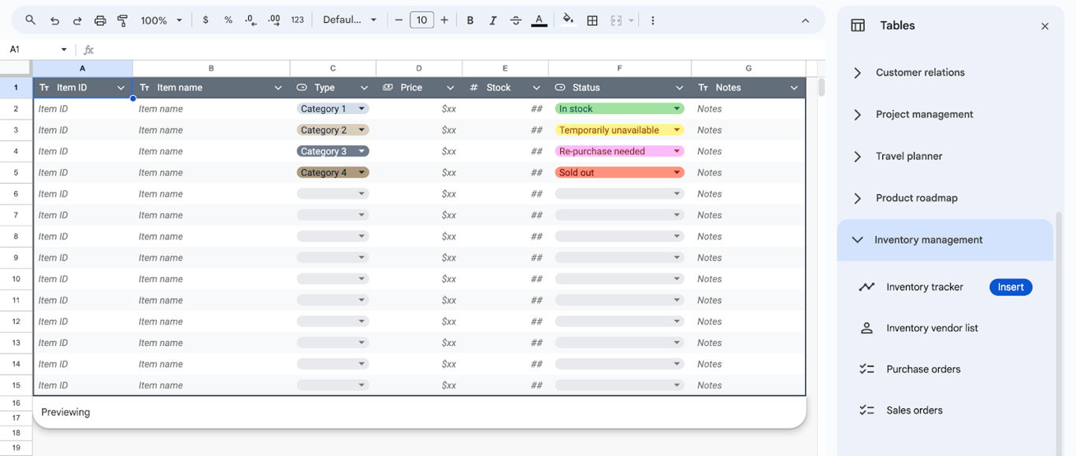Toggle strikethrough formatting
1076x456 pixels.
point(516,20)
